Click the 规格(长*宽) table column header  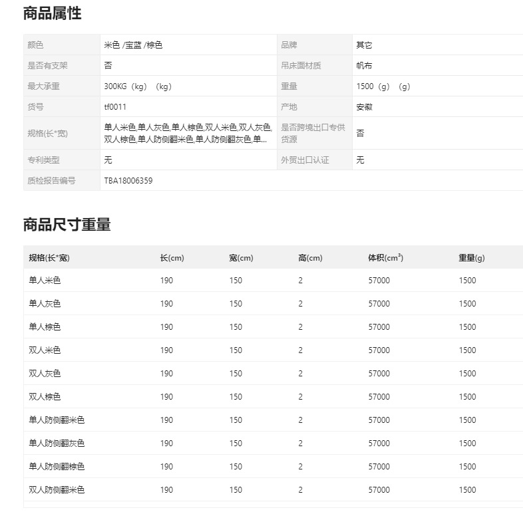pyautogui.click(x=49, y=257)
